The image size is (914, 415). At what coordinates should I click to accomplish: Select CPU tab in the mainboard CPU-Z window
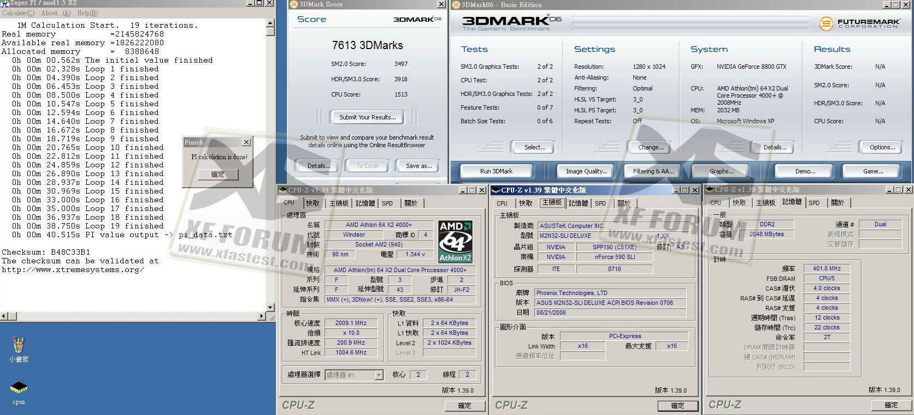point(502,203)
